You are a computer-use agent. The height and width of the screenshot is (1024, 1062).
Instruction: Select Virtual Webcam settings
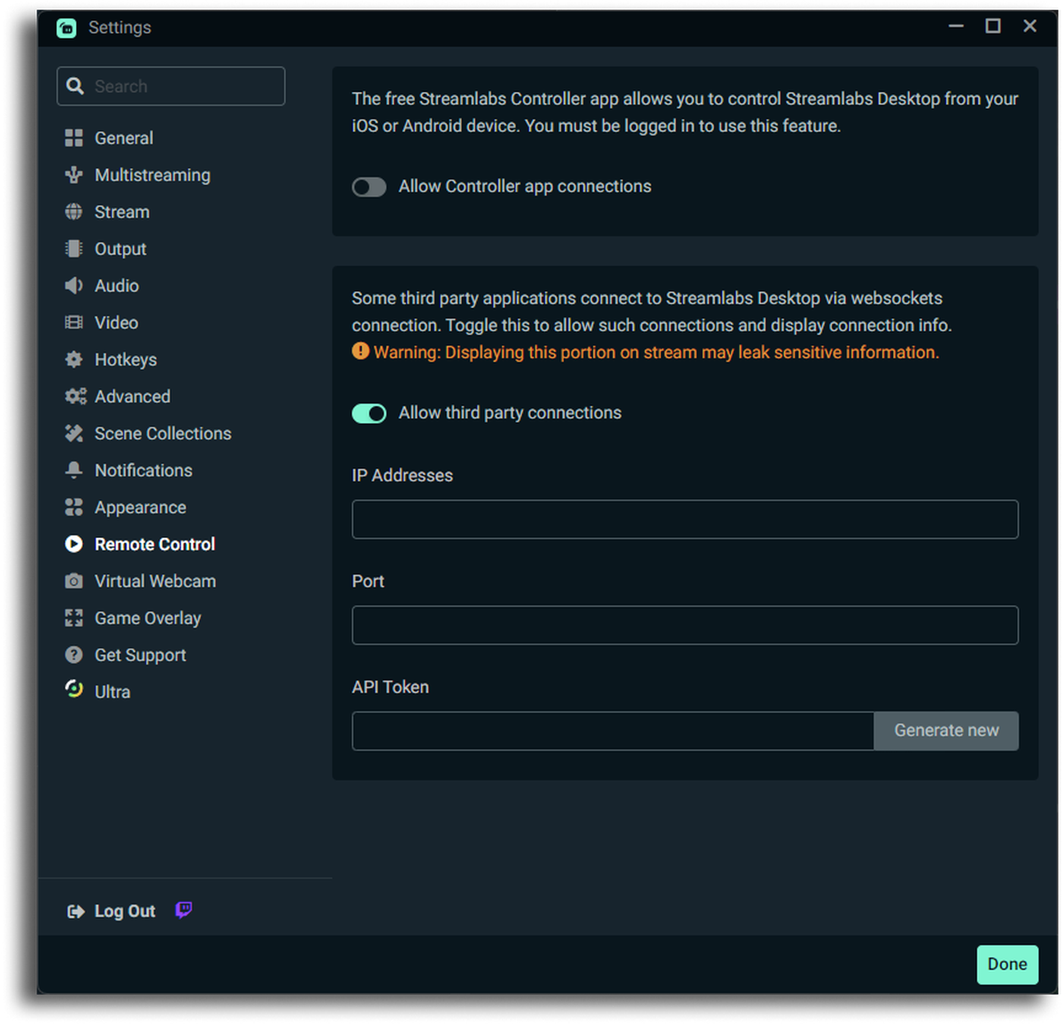coord(155,581)
